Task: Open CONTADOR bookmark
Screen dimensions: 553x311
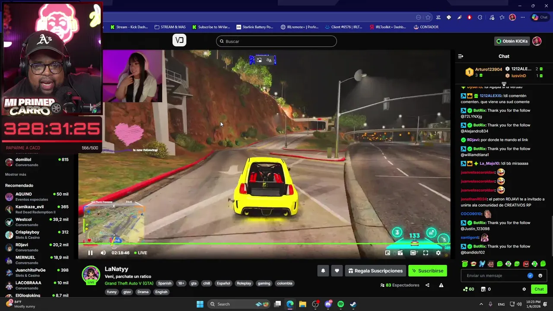Action: point(426,27)
